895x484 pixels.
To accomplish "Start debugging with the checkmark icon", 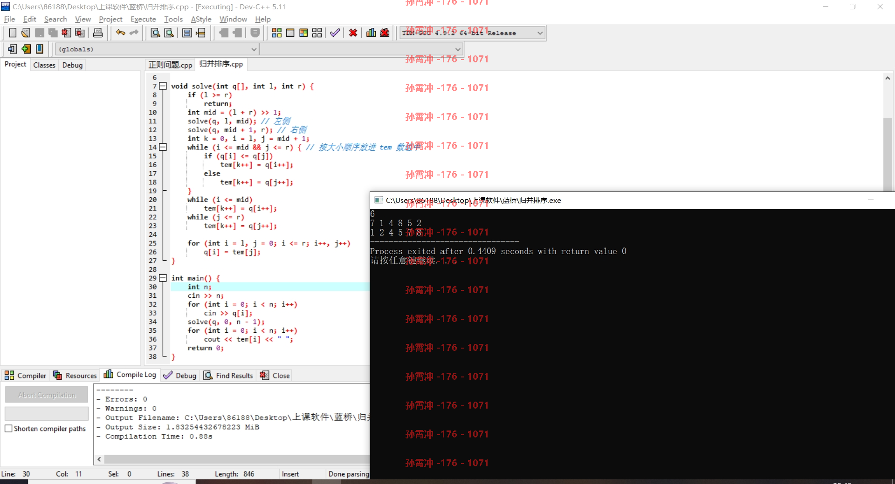I will 335,33.
